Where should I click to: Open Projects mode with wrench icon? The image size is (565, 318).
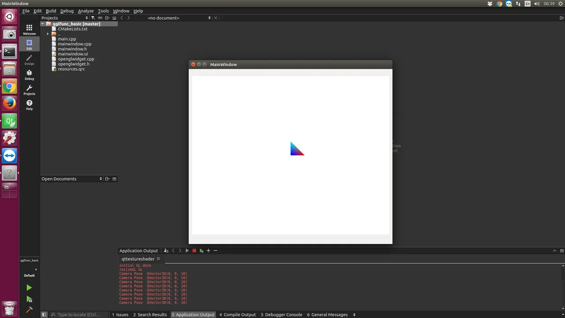29,90
